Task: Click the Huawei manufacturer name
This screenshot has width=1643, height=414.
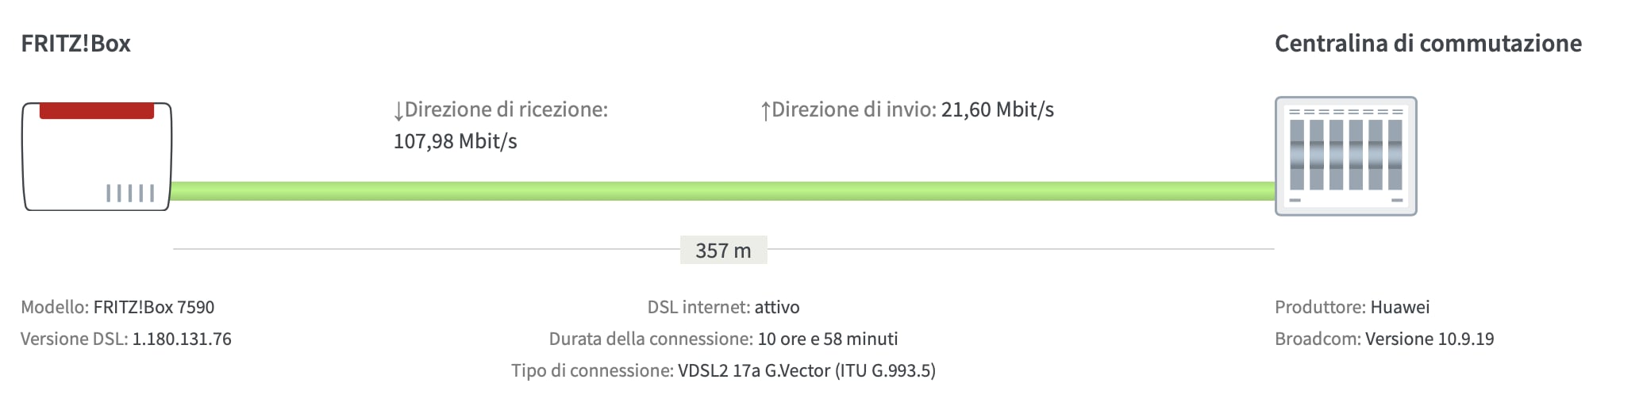Action: (x=1399, y=308)
